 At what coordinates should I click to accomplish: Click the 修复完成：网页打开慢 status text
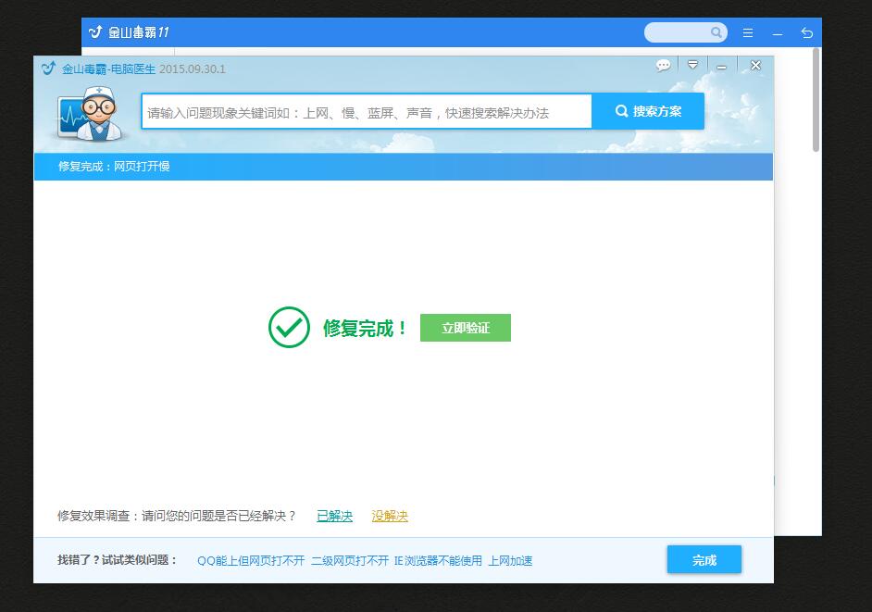114,167
